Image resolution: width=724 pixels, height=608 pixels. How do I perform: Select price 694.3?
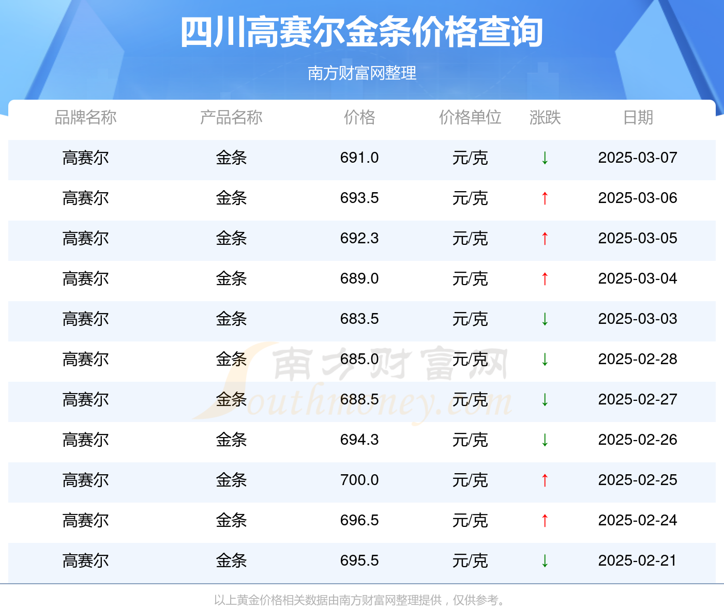[359, 440]
